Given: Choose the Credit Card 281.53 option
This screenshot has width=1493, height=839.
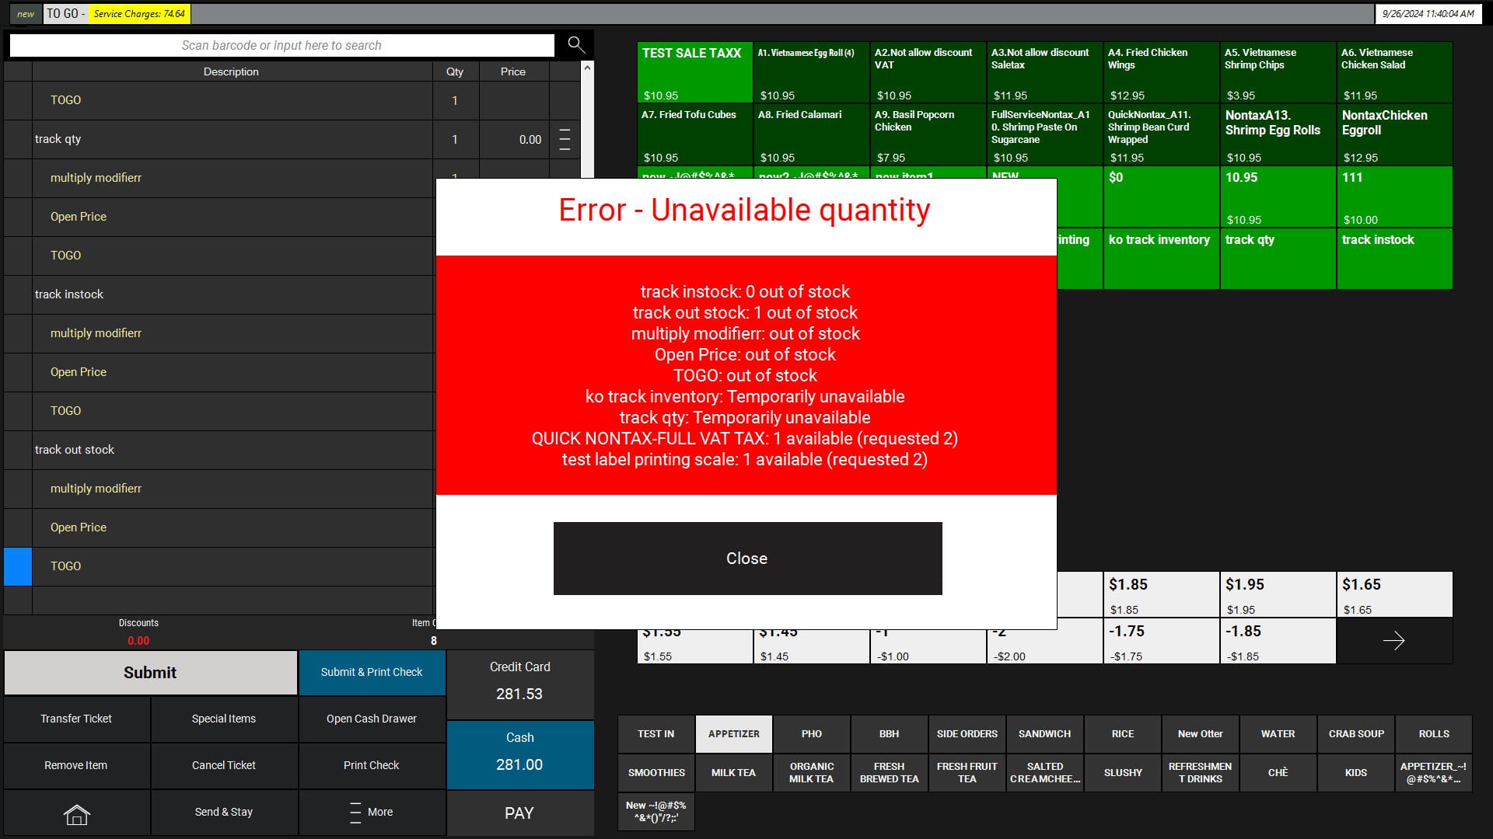Looking at the screenshot, I should pyautogui.click(x=519, y=684).
